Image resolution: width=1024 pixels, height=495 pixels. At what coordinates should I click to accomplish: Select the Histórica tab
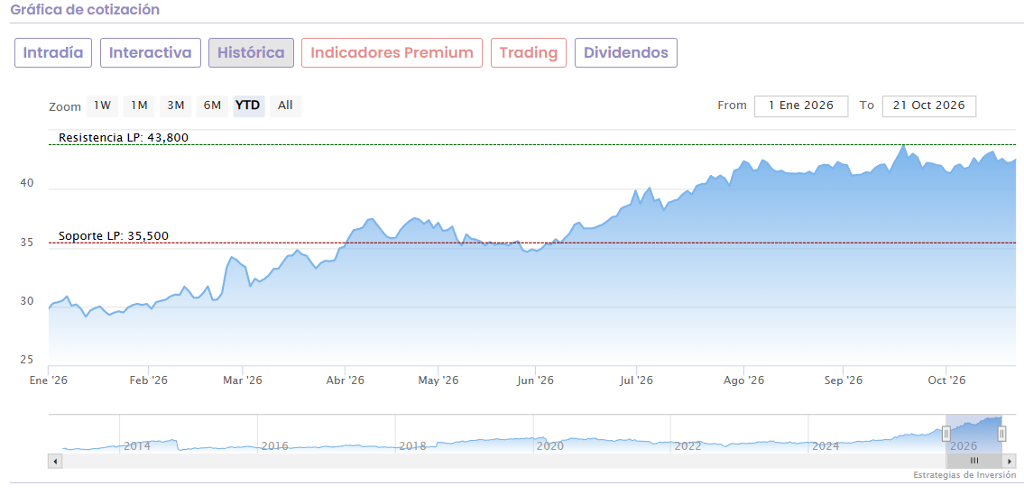tap(251, 53)
